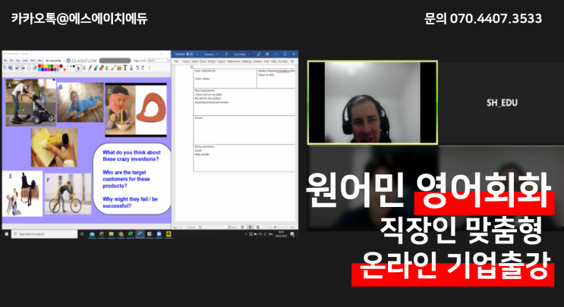Open the Tools menu in ActivInspire

(33, 61)
